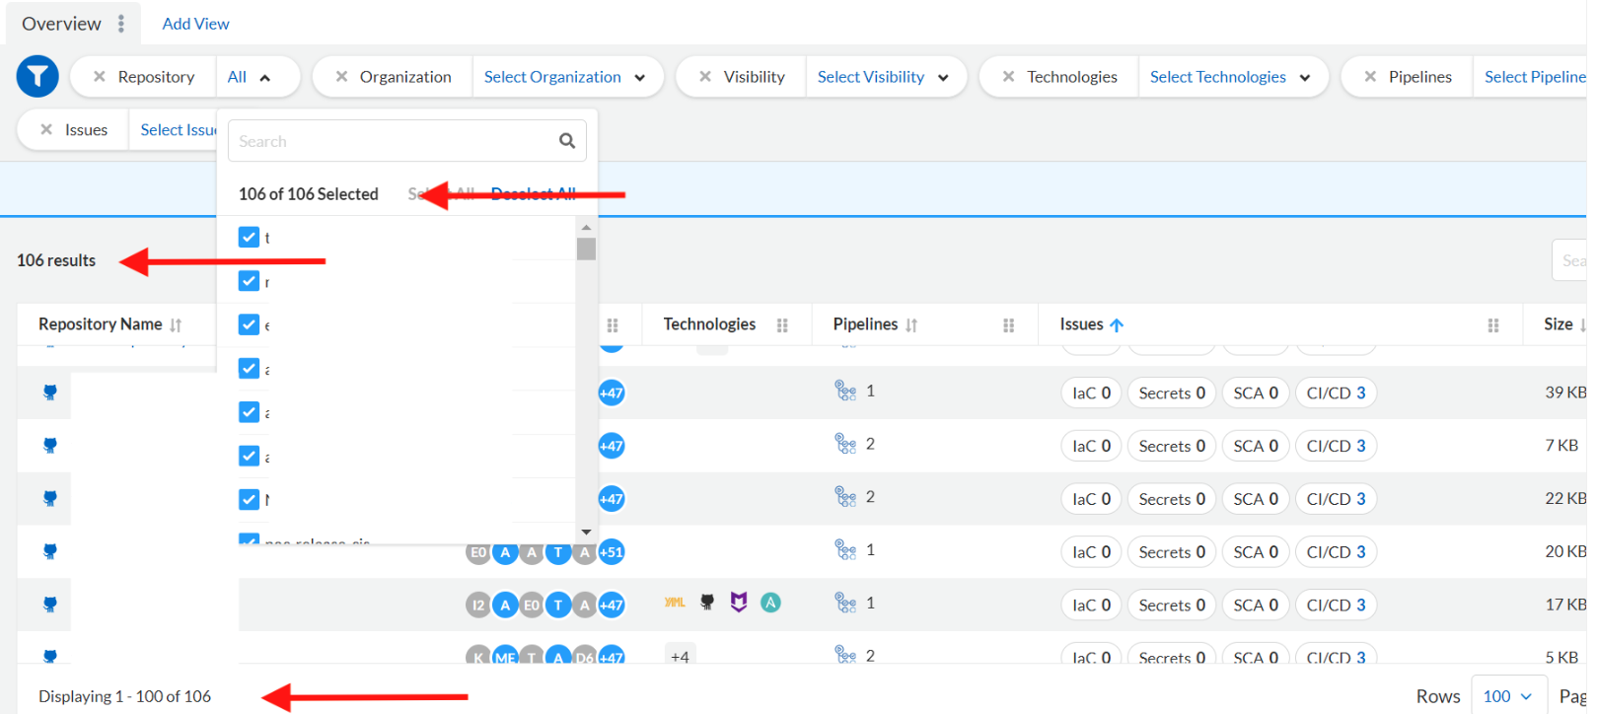1597x714 pixels.
Task: Open the Rows per page dropdown
Action: coord(1508,696)
